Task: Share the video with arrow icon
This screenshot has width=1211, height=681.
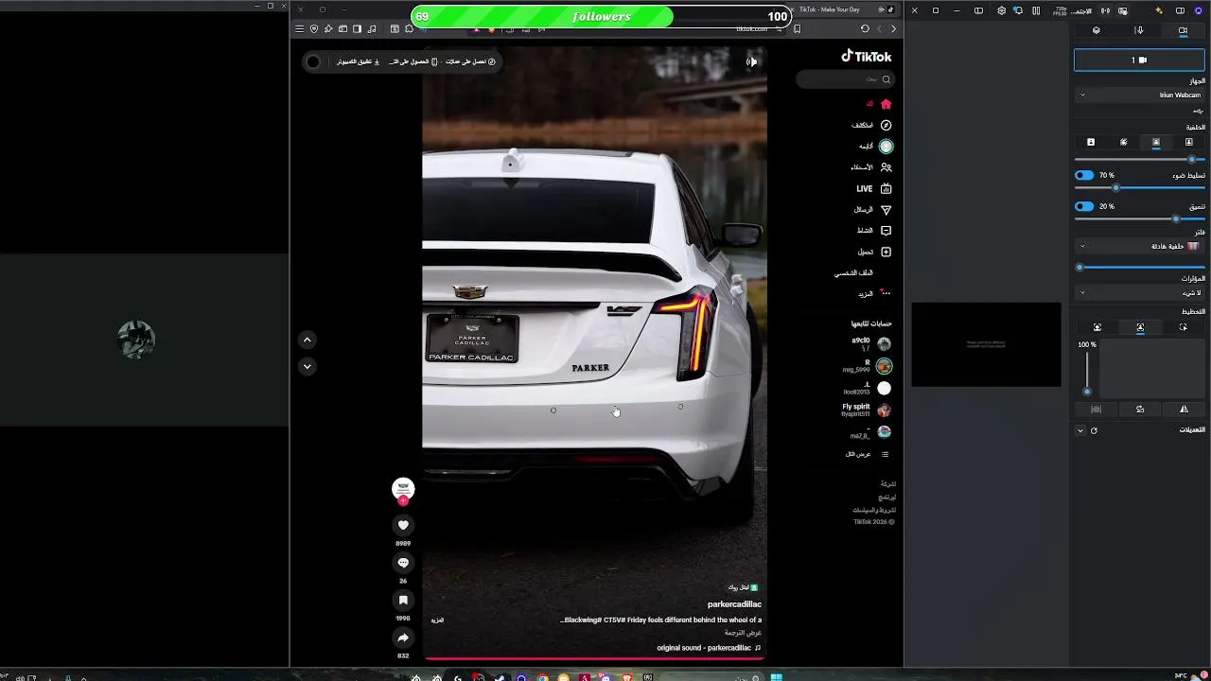Action: [x=403, y=638]
